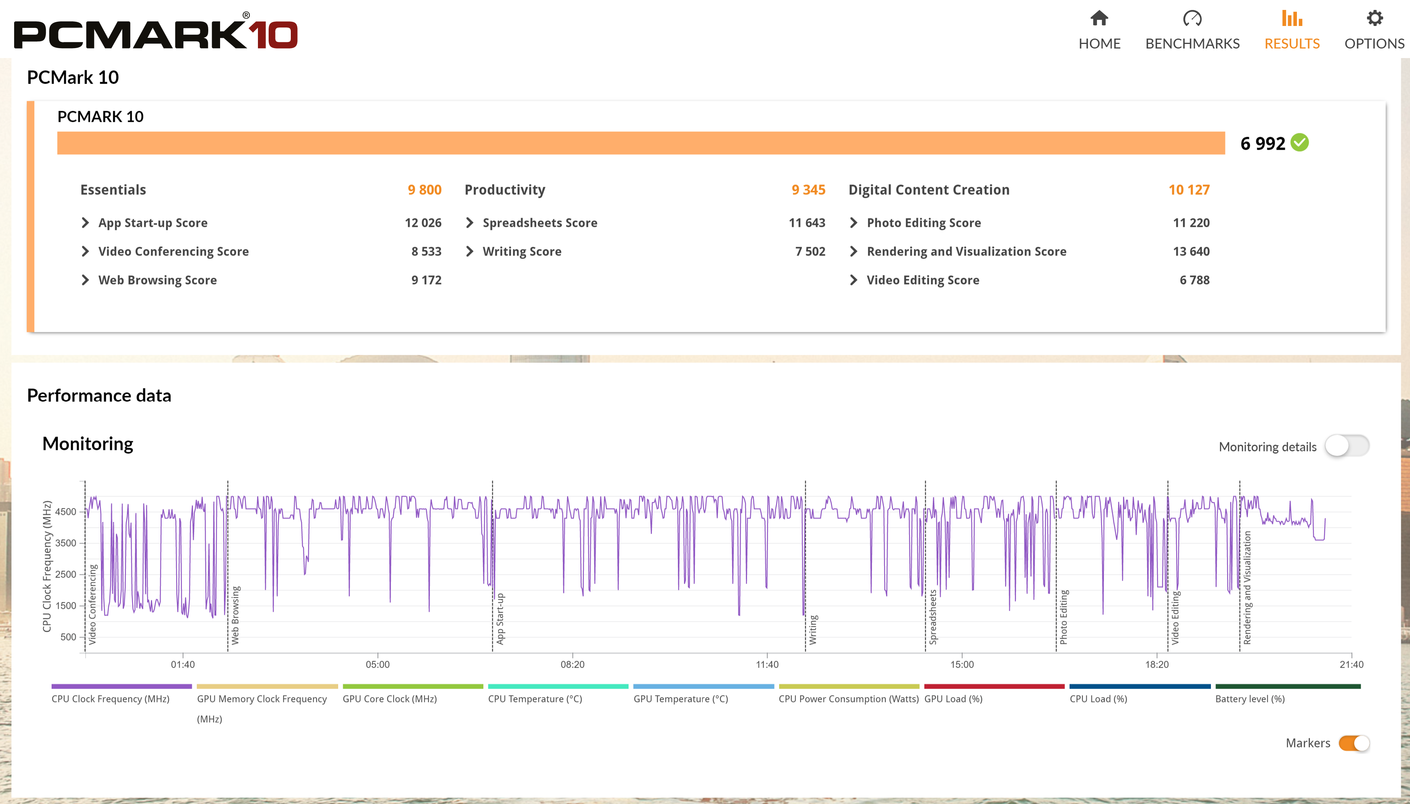This screenshot has height=804, width=1410.
Task: Turn off the Markers switch
Action: [x=1354, y=743]
